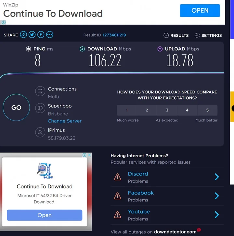Open the Settings page

click(x=208, y=35)
